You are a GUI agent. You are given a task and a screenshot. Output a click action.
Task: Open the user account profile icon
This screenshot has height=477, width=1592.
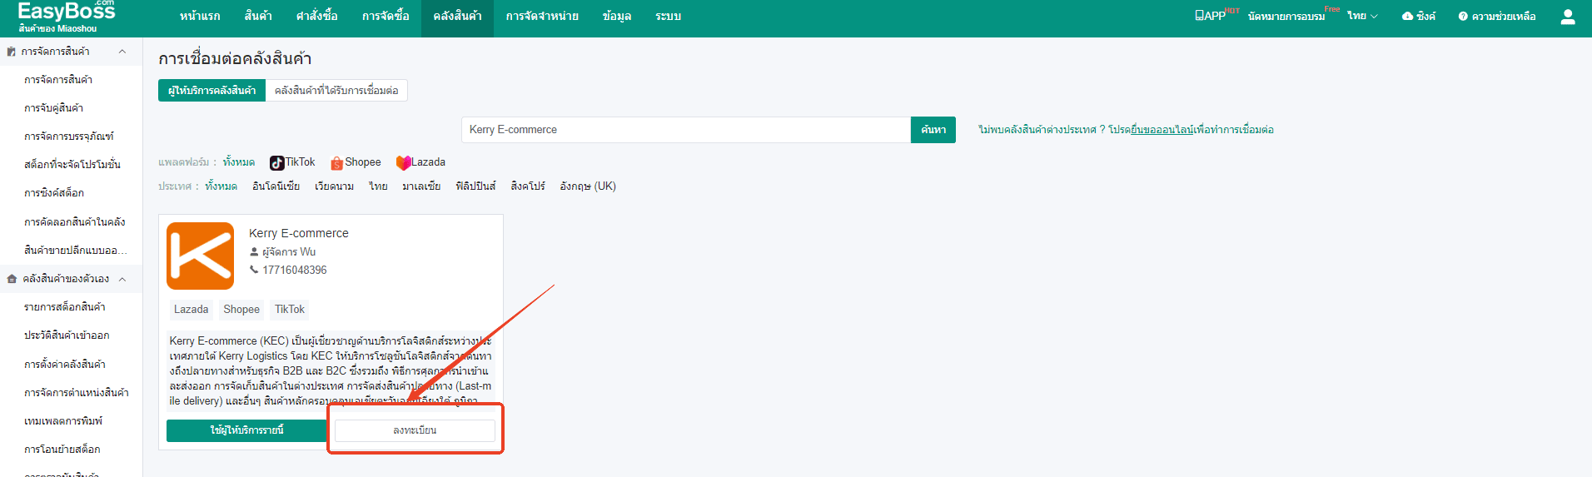(1568, 17)
